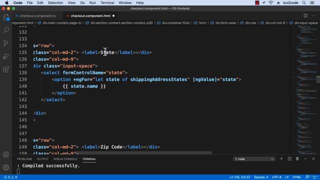The image size is (320, 180).
Task: Change file encoding UTF-8
Action: tap(276, 177)
